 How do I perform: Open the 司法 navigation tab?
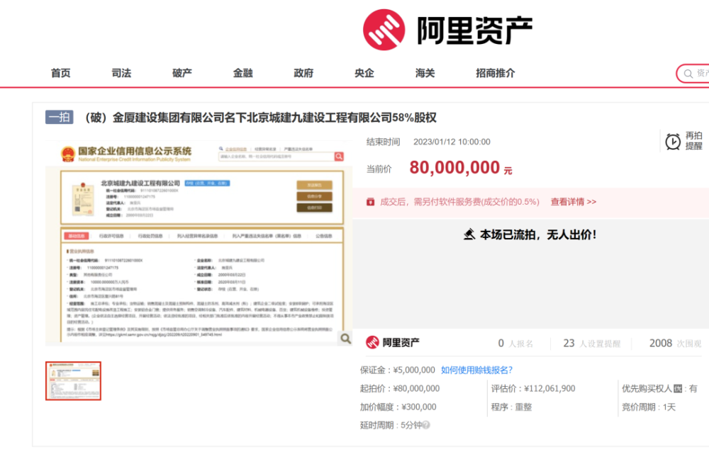(x=121, y=73)
